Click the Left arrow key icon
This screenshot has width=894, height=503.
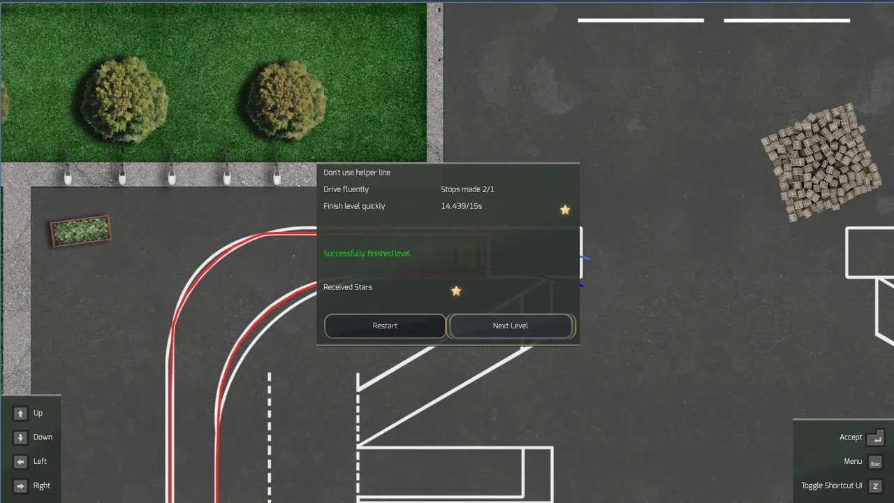20,462
